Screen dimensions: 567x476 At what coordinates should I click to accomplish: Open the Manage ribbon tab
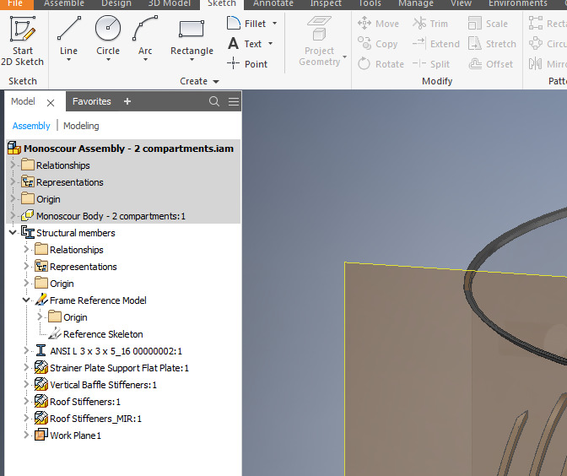pyautogui.click(x=416, y=3)
